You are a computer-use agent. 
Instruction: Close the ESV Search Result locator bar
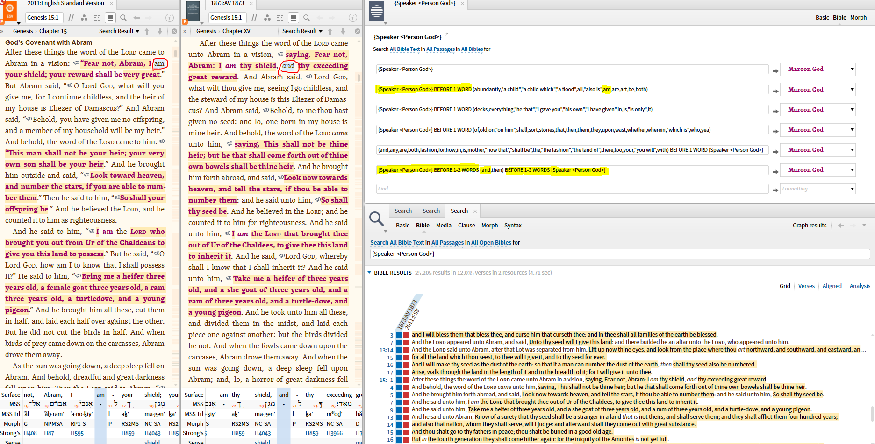[x=174, y=31]
